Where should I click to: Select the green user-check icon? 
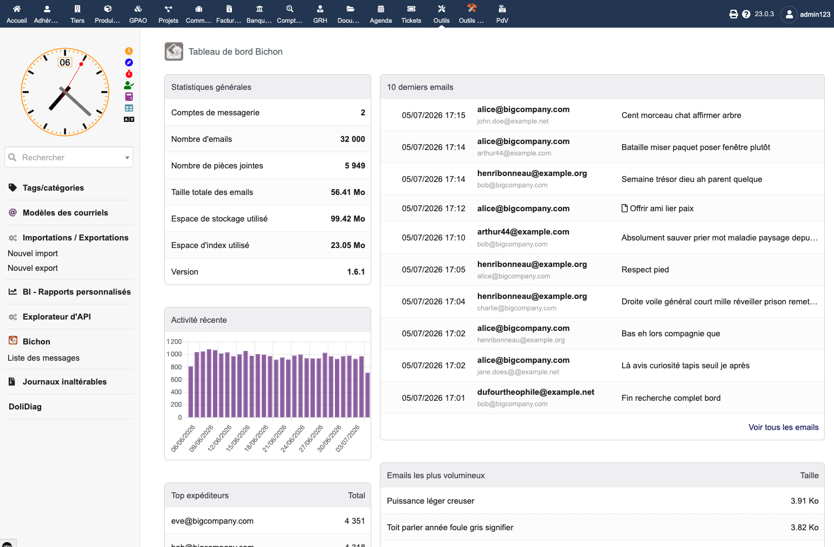(129, 86)
